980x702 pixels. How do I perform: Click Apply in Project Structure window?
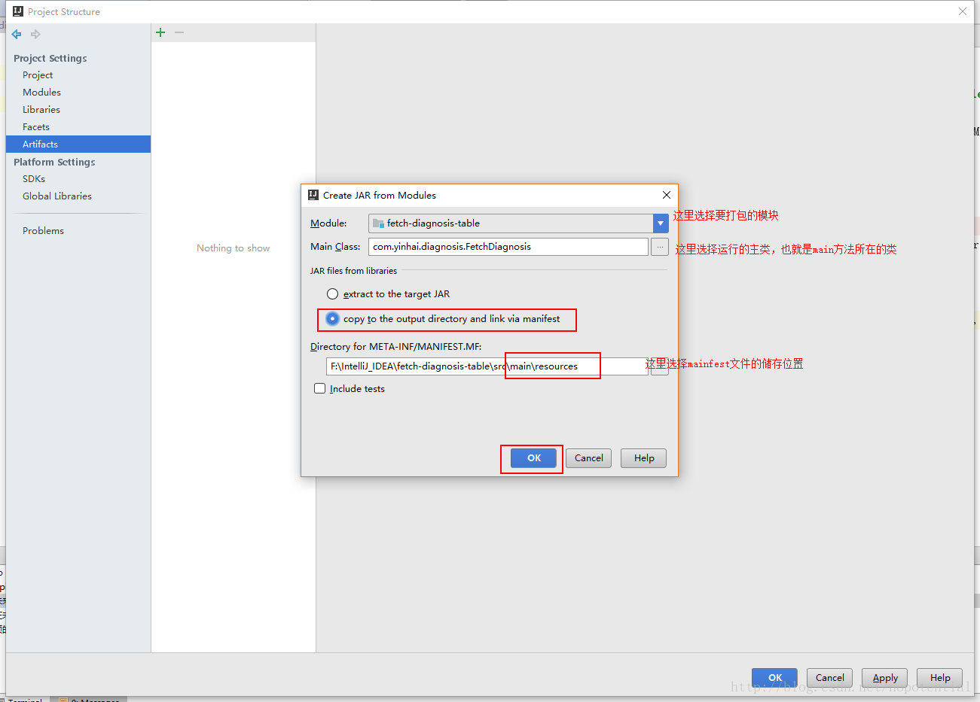(x=884, y=678)
